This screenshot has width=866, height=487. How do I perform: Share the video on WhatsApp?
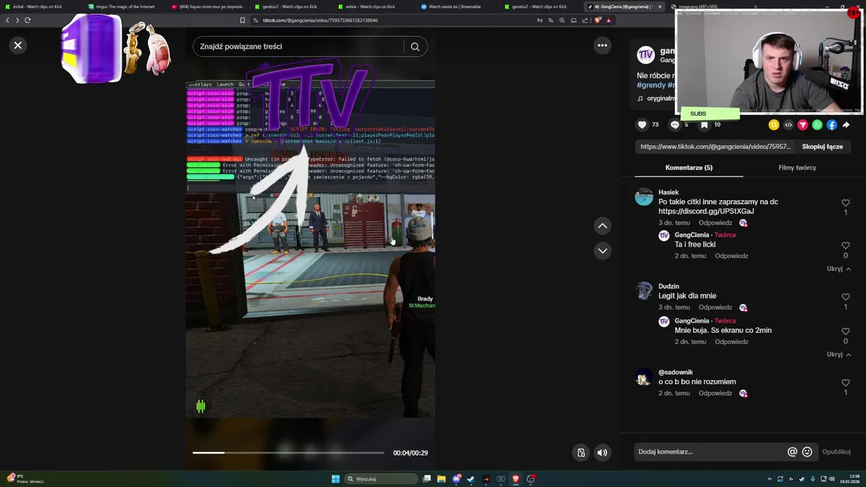[x=817, y=124]
